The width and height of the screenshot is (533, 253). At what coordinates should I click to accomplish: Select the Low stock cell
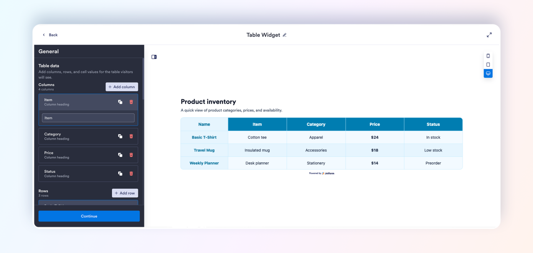(x=433, y=150)
